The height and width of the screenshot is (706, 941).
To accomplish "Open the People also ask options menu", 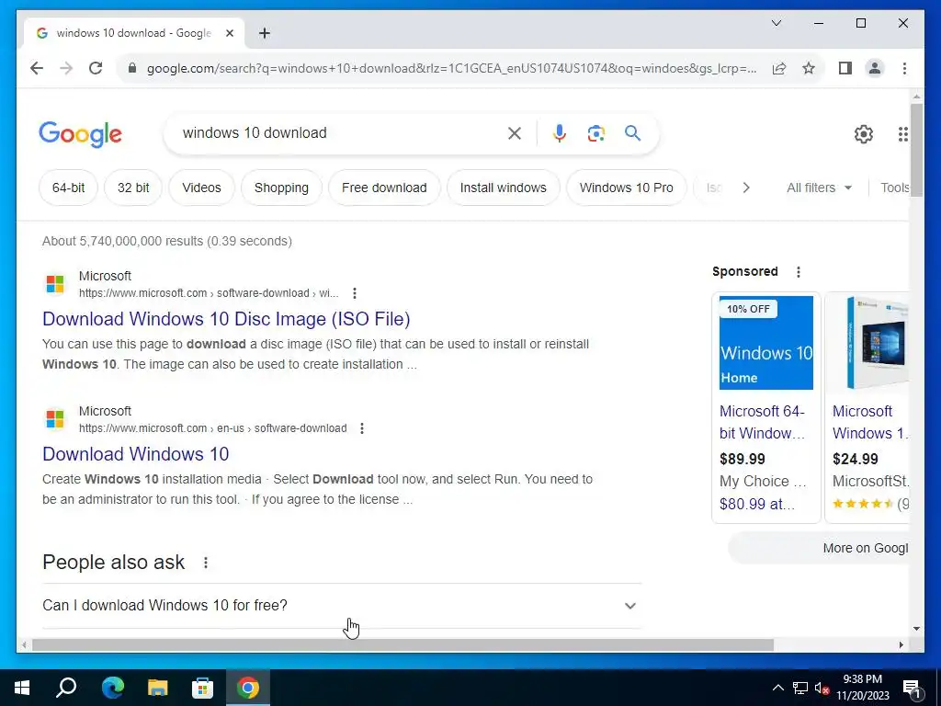I will click(206, 563).
